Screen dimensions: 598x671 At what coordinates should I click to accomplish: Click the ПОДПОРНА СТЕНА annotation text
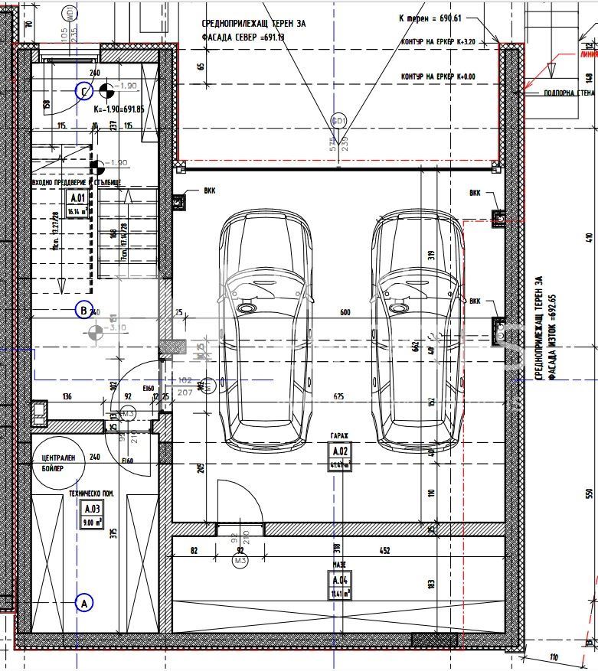567,92
